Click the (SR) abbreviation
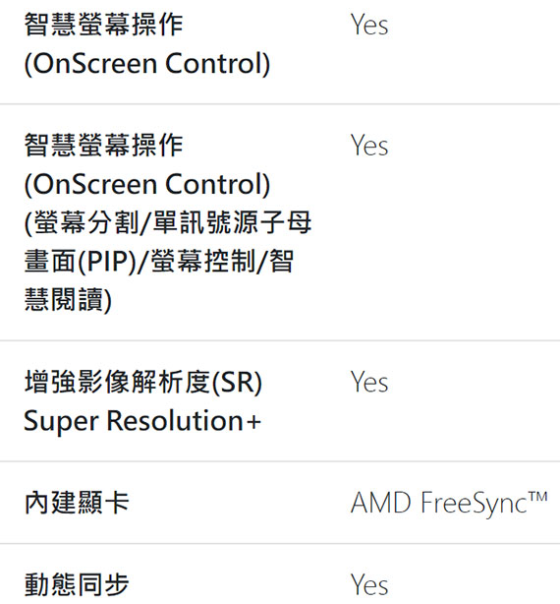Screen dimensions: 560x604 [236, 382]
